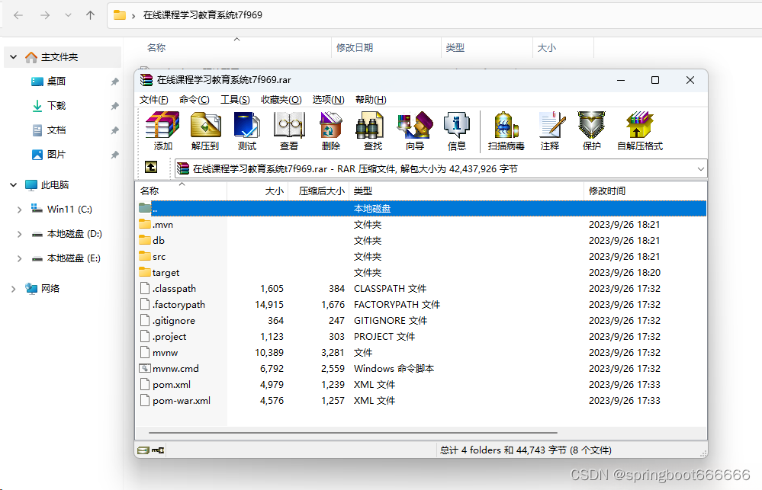762x490 pixels.
Task: Select the src folder entry
Action: pyautogui.click(x=159, y=256)
